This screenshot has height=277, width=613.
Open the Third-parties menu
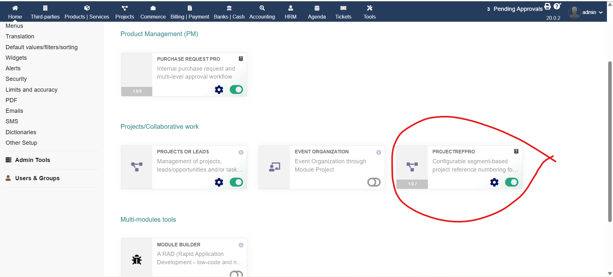coord(45,12)
